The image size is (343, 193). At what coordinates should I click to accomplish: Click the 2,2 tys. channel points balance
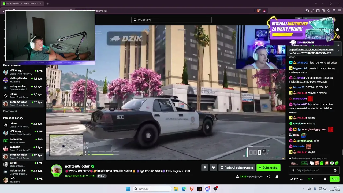297,179
